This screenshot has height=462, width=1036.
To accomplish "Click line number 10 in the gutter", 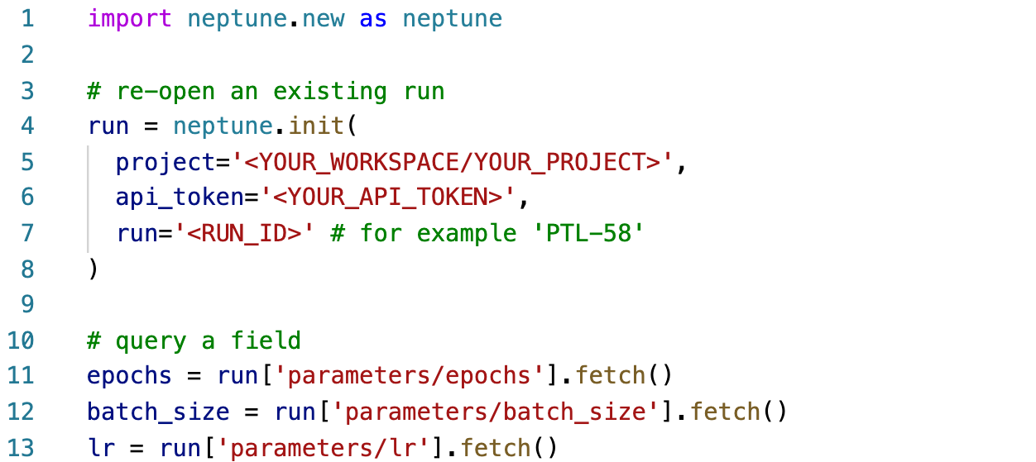I will [21, 340].
